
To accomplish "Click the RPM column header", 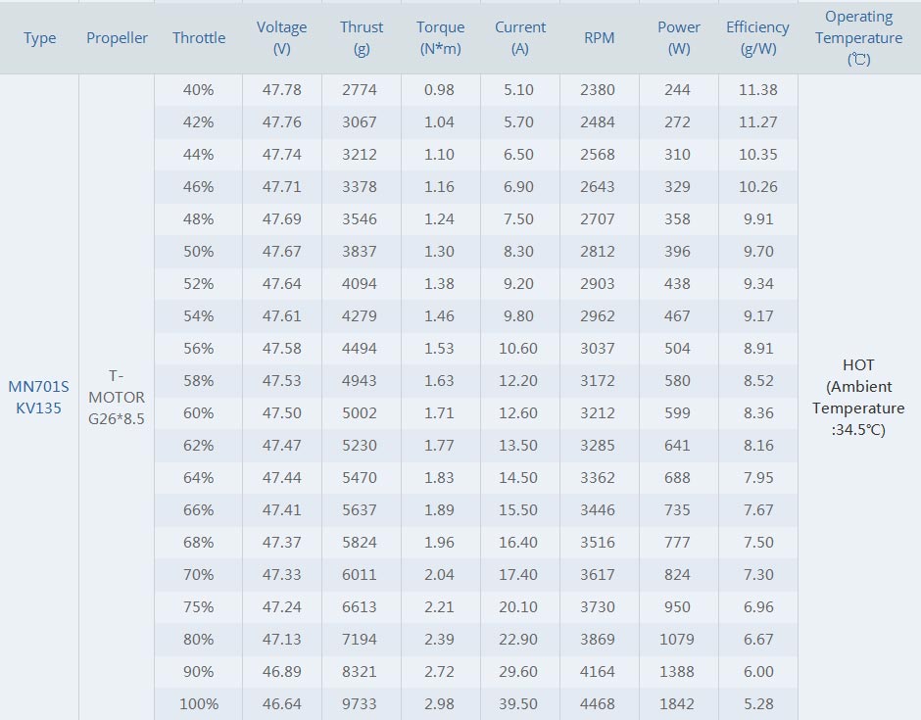I will (x=599, y=38).
